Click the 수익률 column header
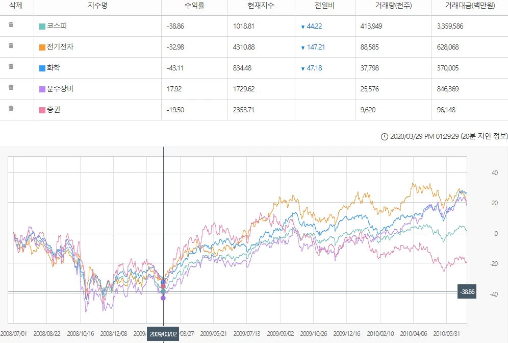Screen dimensions: 508x343 pyautogui.click(x=194, y=6)
